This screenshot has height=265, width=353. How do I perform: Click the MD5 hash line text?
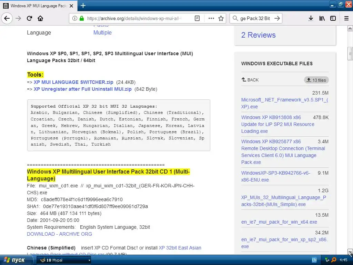tap(75, 200)
